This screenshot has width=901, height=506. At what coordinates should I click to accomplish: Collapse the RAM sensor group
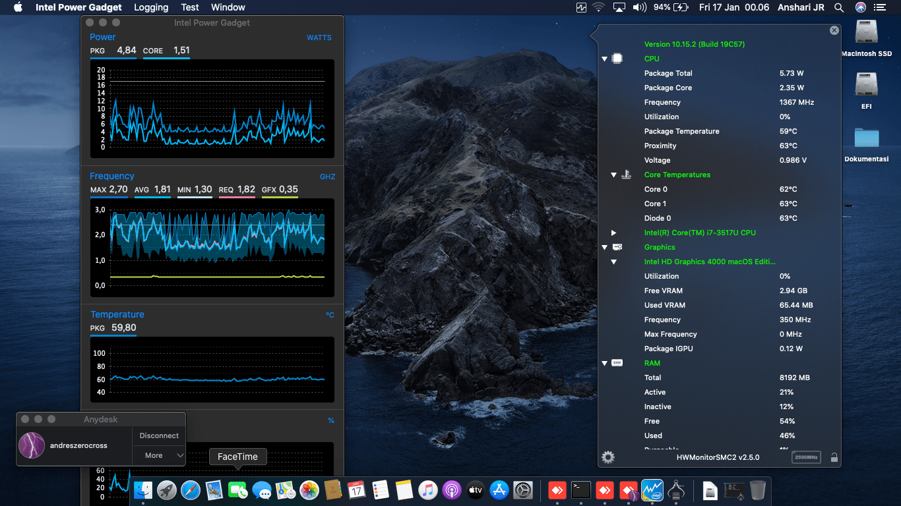(x=604, y=364)
